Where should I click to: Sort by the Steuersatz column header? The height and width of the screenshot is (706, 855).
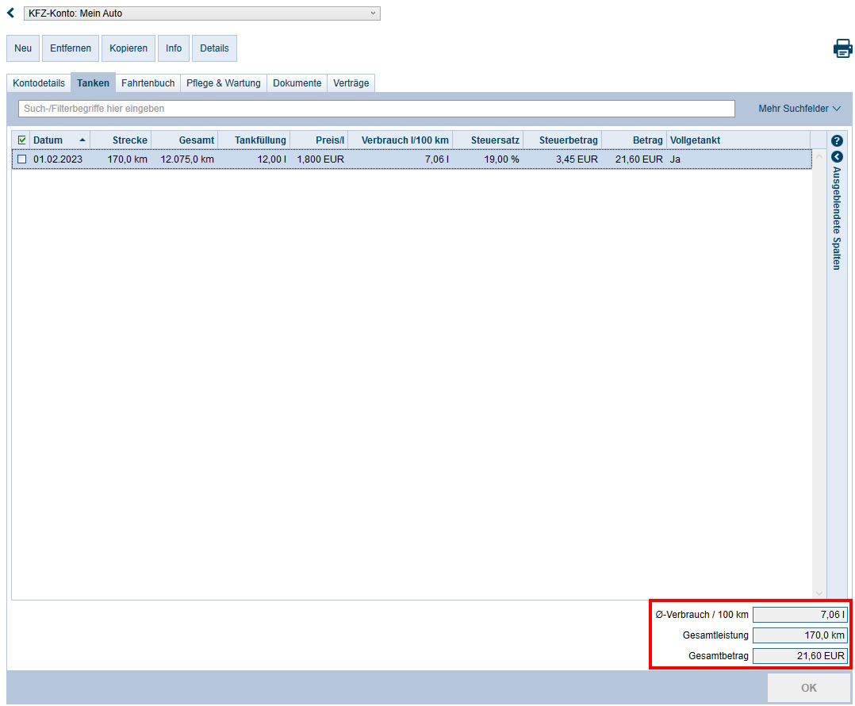(488, 140)
